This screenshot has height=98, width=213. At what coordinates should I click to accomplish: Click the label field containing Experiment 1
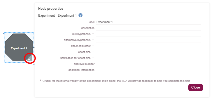tap(148, 22)
